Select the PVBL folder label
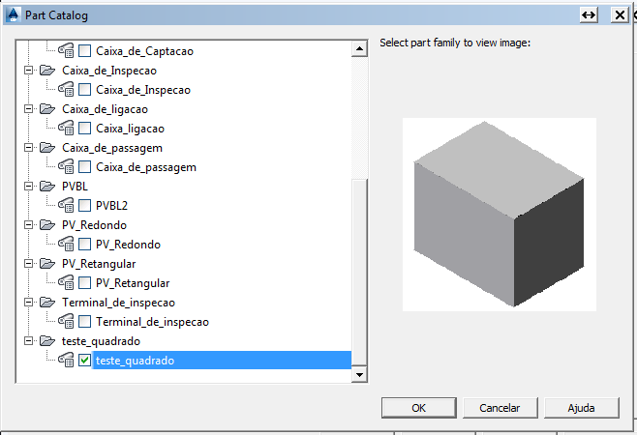This screenshot has height=435, width=637. coord(75,187)
